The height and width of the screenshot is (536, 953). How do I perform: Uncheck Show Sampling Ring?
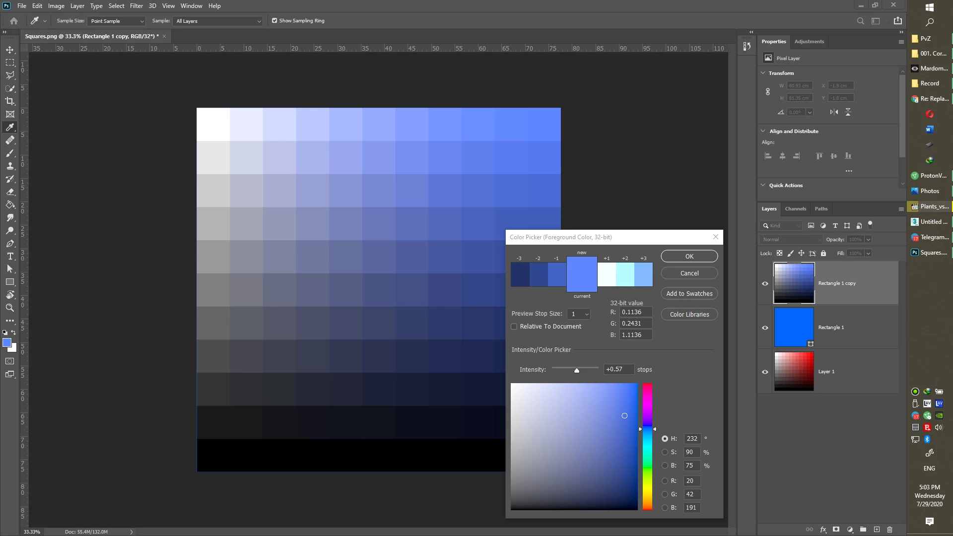(274, 21)
